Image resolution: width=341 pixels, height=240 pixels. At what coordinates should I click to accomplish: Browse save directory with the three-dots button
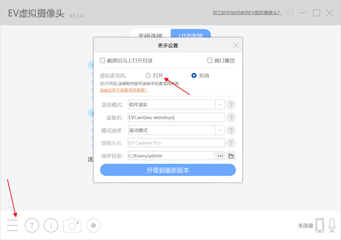(x=220, y=156)
